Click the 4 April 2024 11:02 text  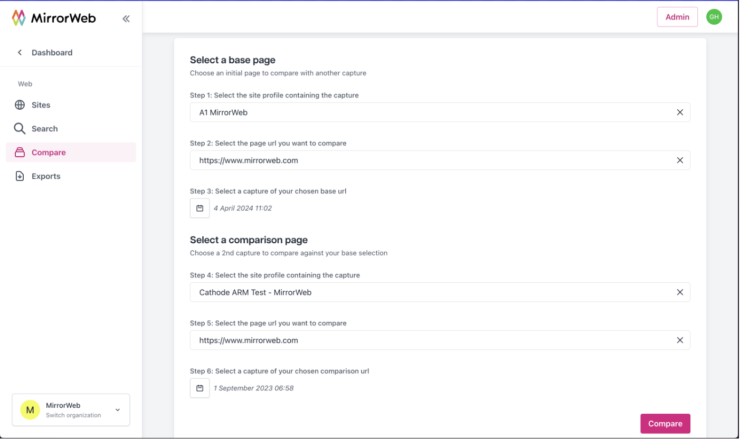243,208
